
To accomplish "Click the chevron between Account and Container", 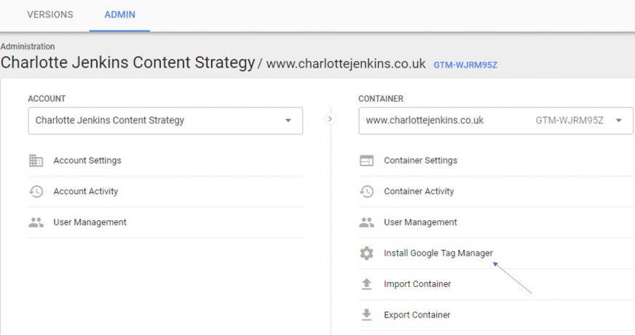I will (330, 119).
